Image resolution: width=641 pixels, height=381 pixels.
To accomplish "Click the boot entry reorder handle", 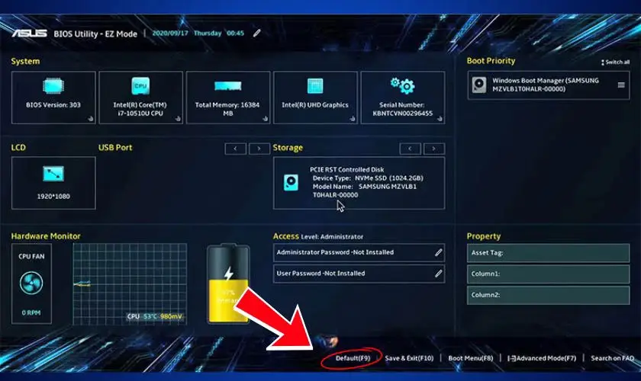I will coord(621,85).
